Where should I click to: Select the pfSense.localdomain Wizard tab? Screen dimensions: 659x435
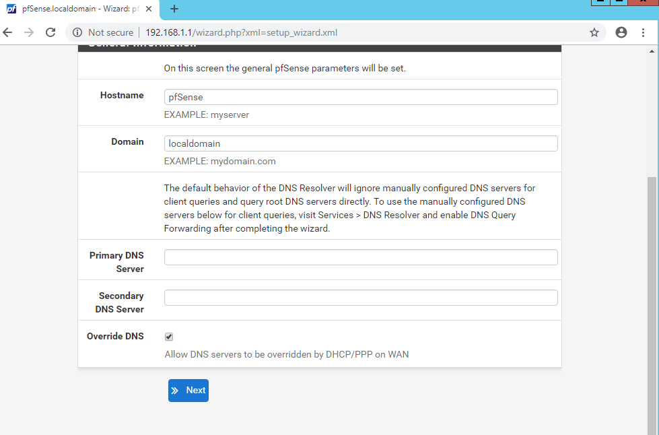80,9
